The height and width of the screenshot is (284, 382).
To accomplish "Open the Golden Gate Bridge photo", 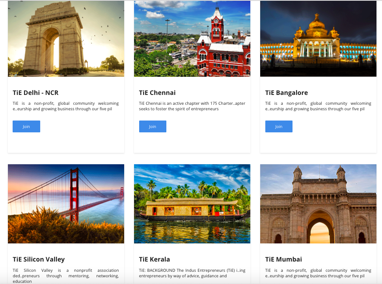I will pyautogui.click(x=66, y=204).
